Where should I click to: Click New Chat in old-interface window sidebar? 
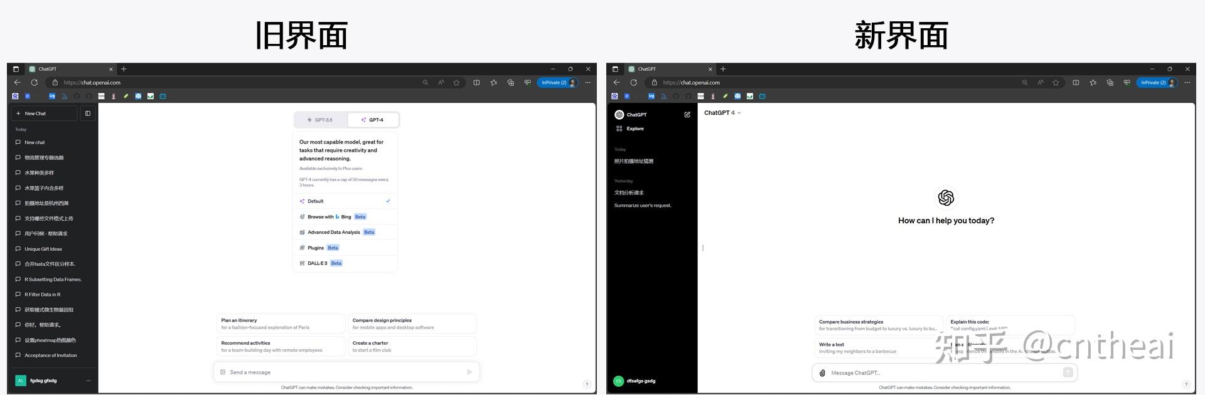[x=44, y=113]
